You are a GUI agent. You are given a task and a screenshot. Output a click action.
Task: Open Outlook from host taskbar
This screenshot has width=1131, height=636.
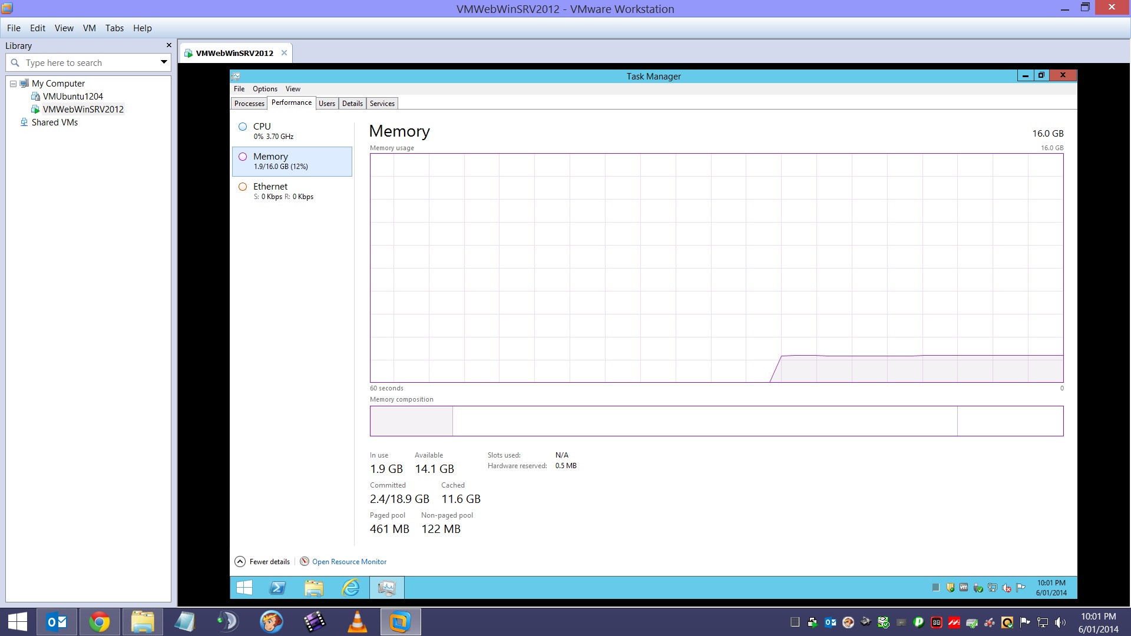(57, 622)
